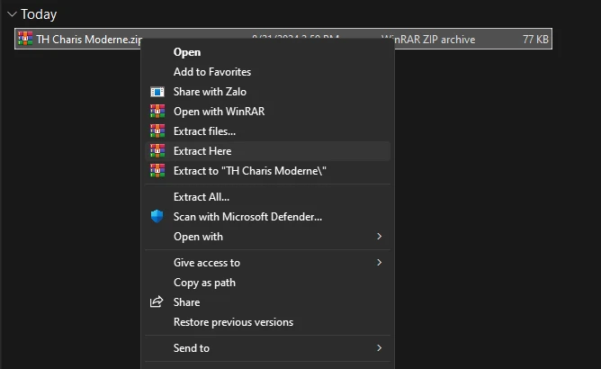601x369 pixels.
Task: Select Add to Favorites
Action: pyautogui.click(x=212, y=72)
